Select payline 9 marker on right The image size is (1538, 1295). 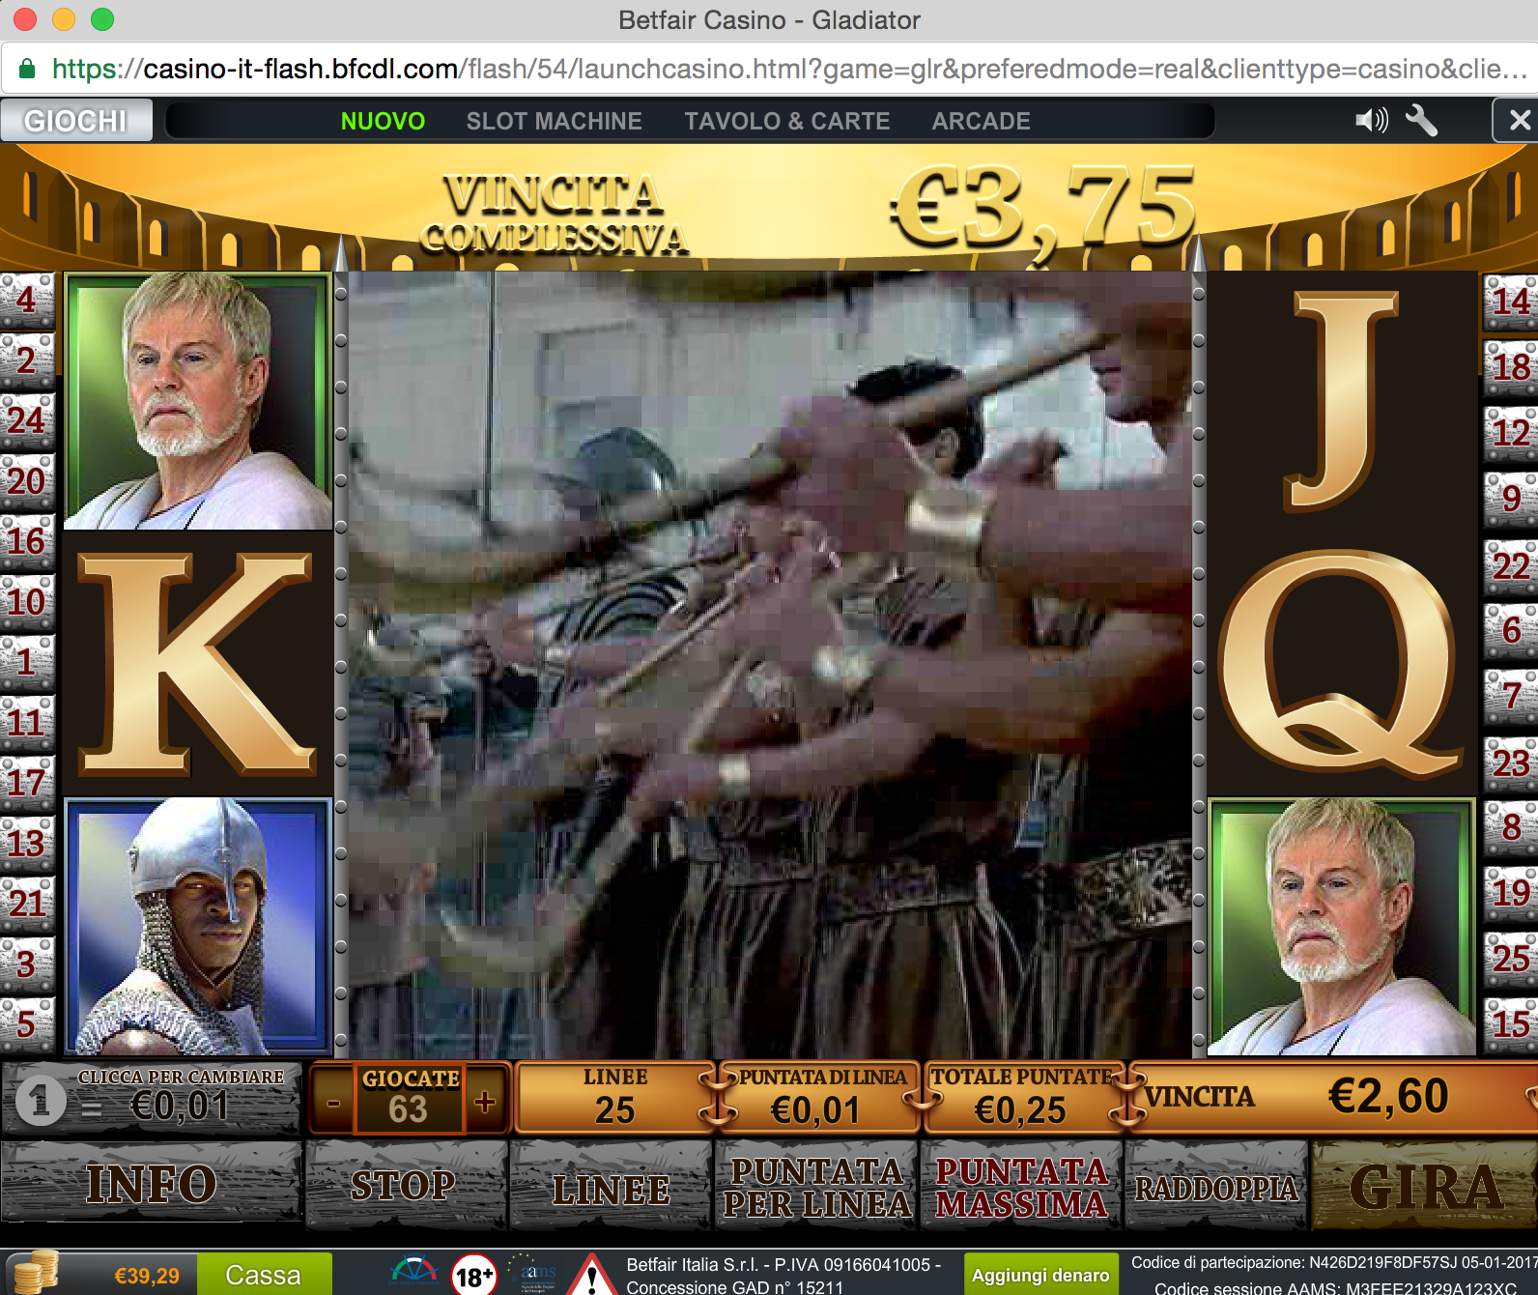click(1511, 499)
